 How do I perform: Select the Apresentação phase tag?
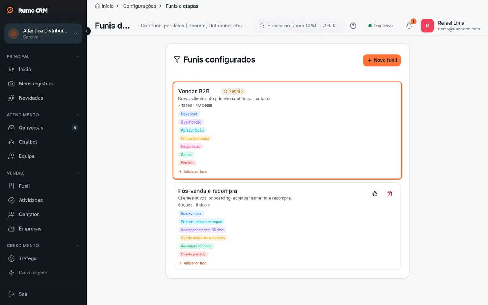point(192,130)
